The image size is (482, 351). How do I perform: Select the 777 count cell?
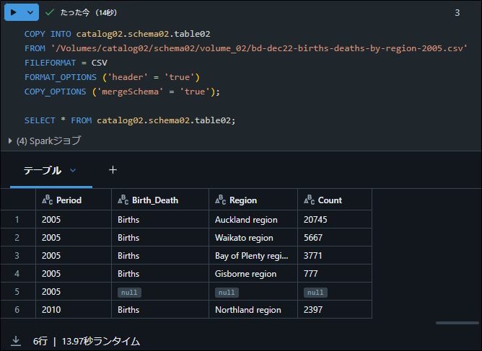335,274
